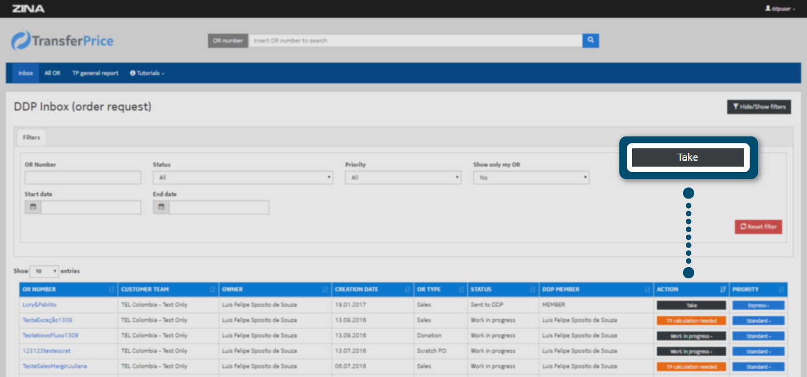Sort table by Action column icon
Image resolution: width=807 pixels, height=377 pixels.
coord(723,290)
